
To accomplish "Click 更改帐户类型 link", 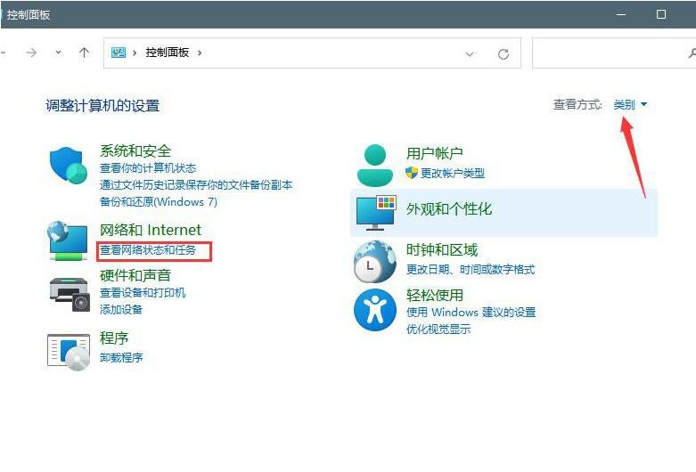I will 452,173.
